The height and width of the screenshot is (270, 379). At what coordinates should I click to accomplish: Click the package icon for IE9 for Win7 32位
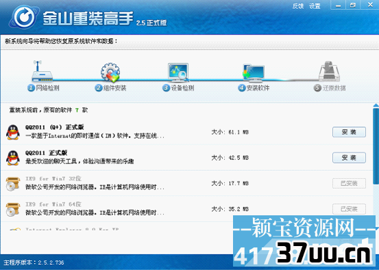click(x=13, y=184)
